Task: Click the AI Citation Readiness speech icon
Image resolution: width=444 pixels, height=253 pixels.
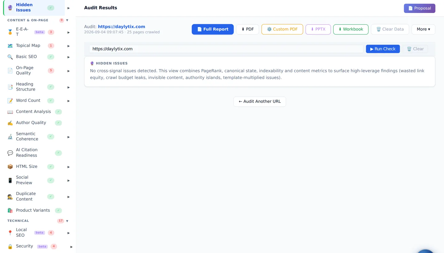Action: click(x=10, y=153)
